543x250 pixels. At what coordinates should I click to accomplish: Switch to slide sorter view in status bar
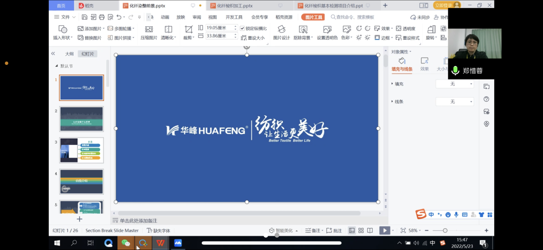pos(361,230)
